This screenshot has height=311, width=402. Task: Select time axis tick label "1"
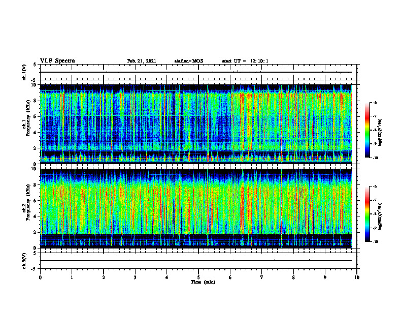pos(72,277)
